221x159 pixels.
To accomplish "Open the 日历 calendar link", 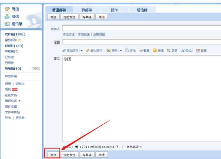I will pyautogui.click(x=8, y=84).
